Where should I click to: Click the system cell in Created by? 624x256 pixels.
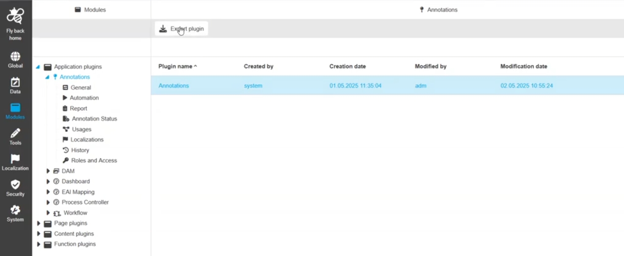click(253, 86)
